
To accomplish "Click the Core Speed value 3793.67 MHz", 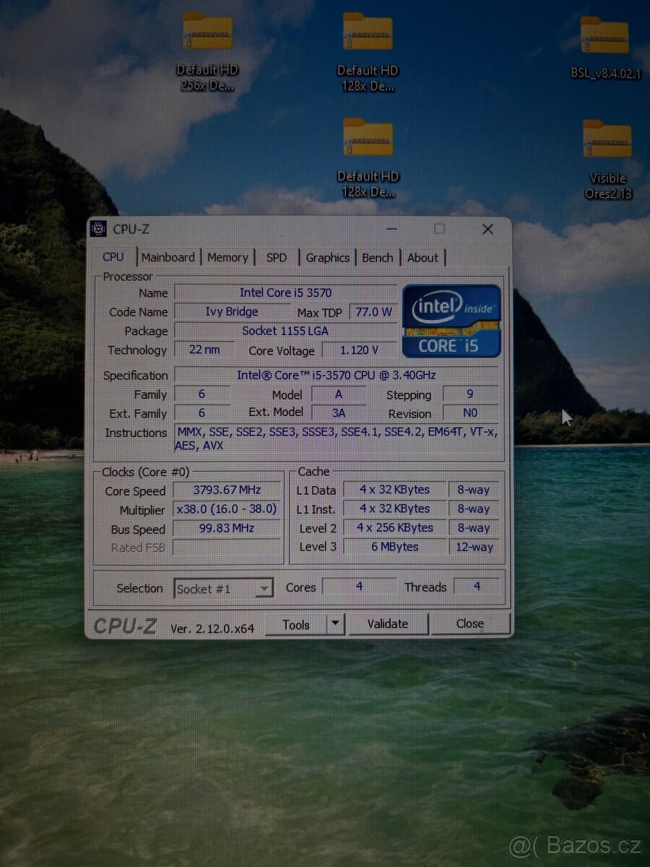I will point(227,491).
